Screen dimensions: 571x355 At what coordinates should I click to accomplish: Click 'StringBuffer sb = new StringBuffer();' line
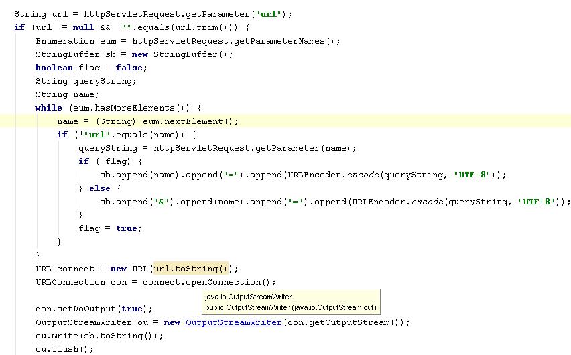134,54
